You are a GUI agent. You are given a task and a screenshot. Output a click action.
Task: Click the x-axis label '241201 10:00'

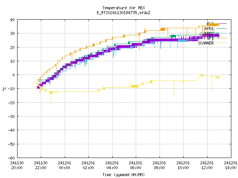tap(183, 165)
